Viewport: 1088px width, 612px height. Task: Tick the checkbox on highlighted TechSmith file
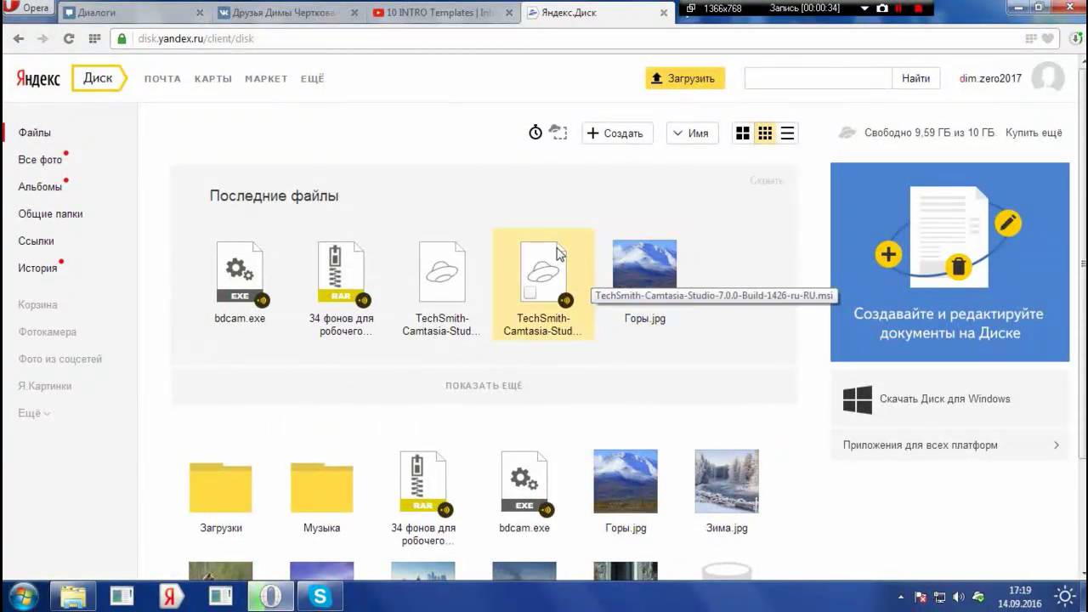530,293
